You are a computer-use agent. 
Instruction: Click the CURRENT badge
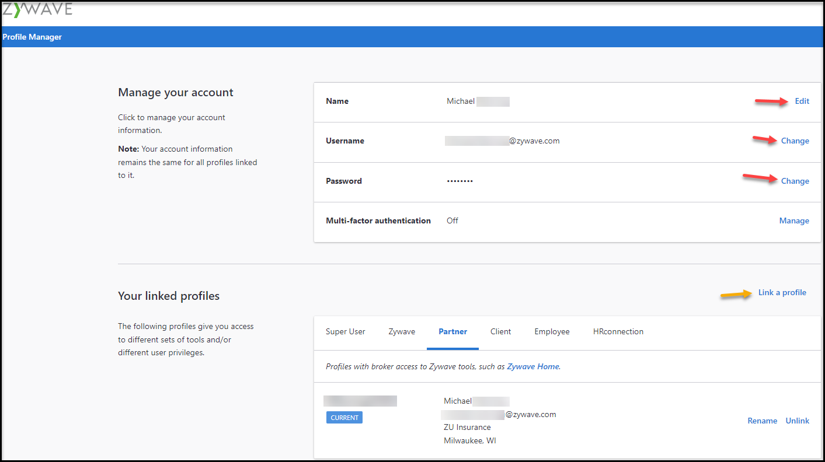coord(344,417)
